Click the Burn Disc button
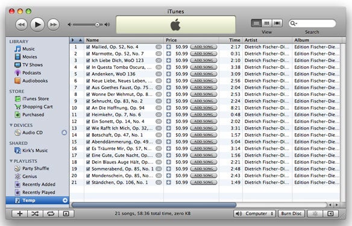352x226 pixels. [x=291, y=214]
